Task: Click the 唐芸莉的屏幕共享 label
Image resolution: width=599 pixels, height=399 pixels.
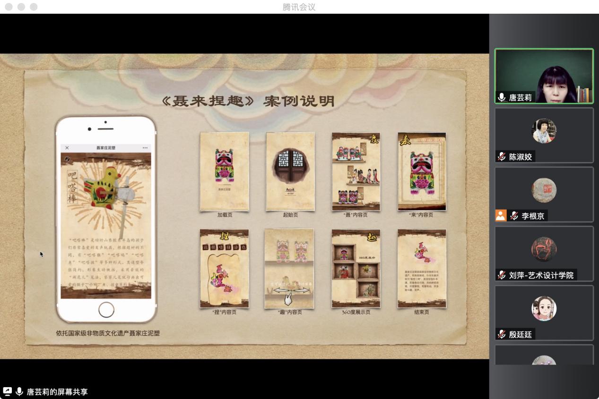Action: (x=57, y=391)
